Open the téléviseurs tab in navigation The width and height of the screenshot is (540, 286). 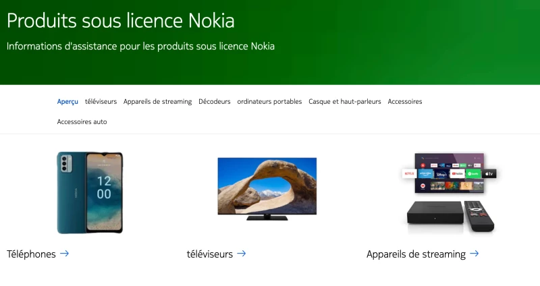coord(101,102)
